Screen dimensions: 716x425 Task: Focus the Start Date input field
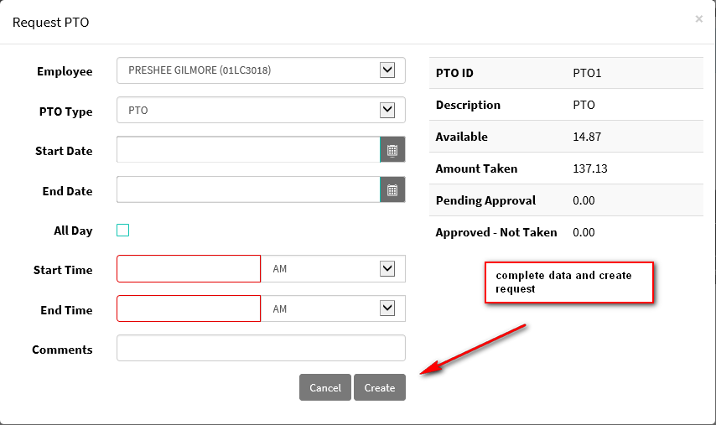(x=248, y=150)
